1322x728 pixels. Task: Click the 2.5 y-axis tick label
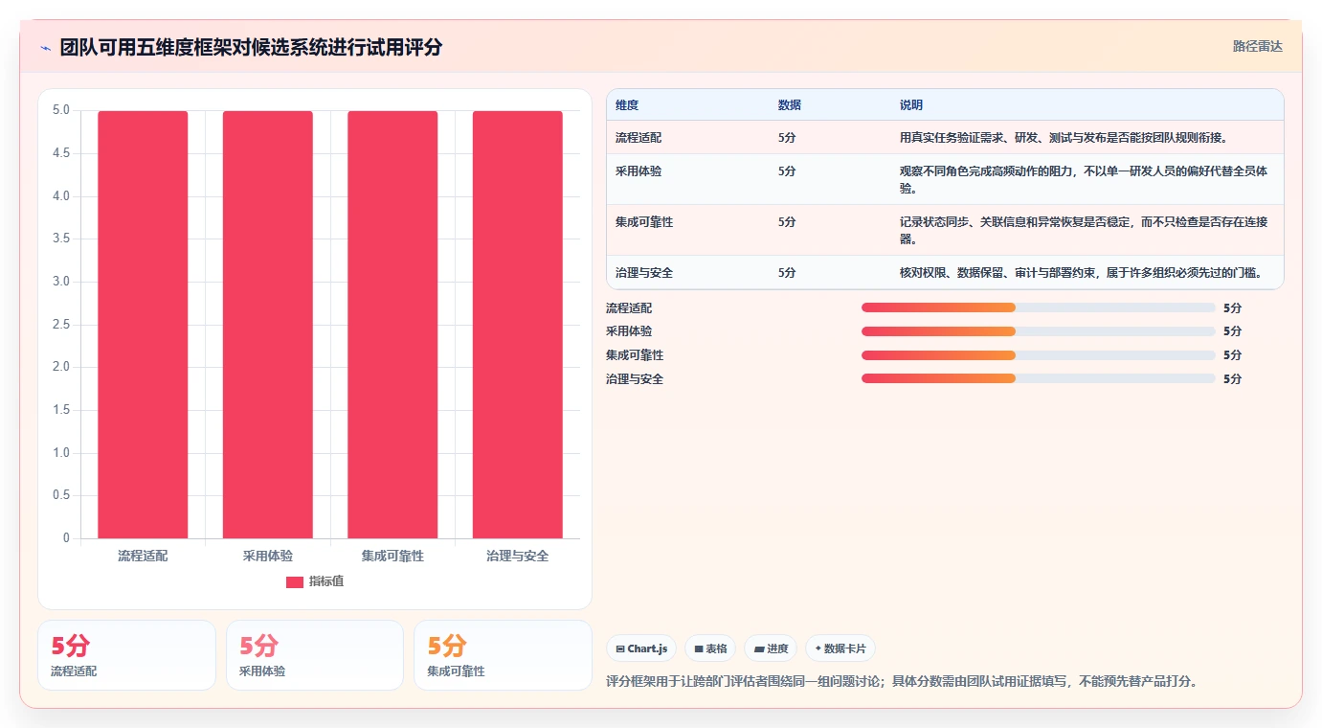pyautogui.click(x=61, y=325)
